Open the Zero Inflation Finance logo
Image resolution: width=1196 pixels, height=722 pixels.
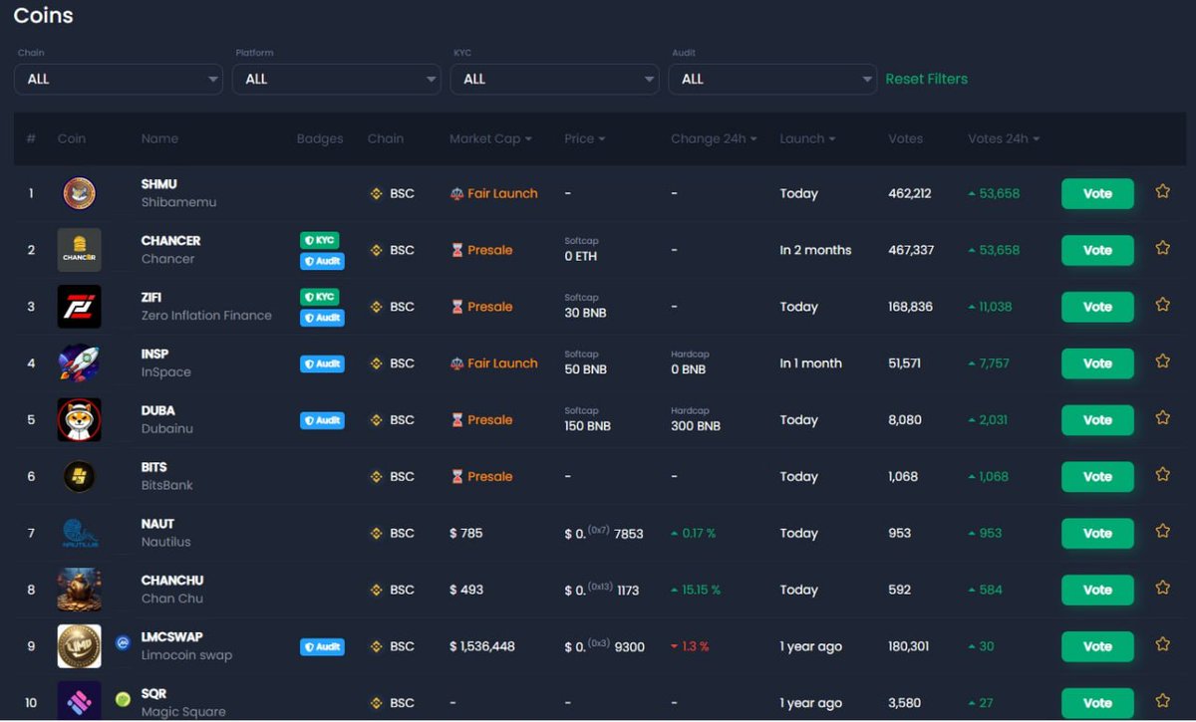coord(79,307)
